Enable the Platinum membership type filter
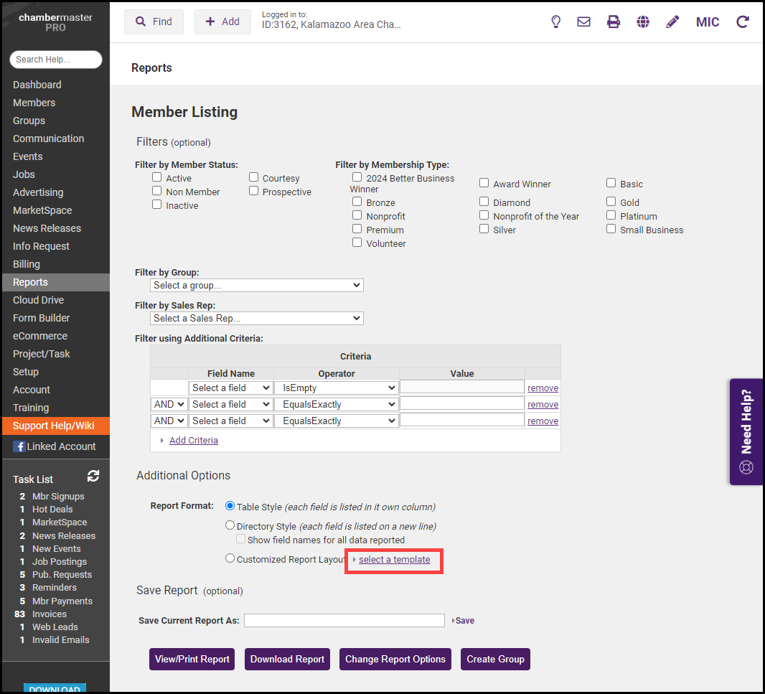Screen dimensions: 765x694 tap(611, 215)
